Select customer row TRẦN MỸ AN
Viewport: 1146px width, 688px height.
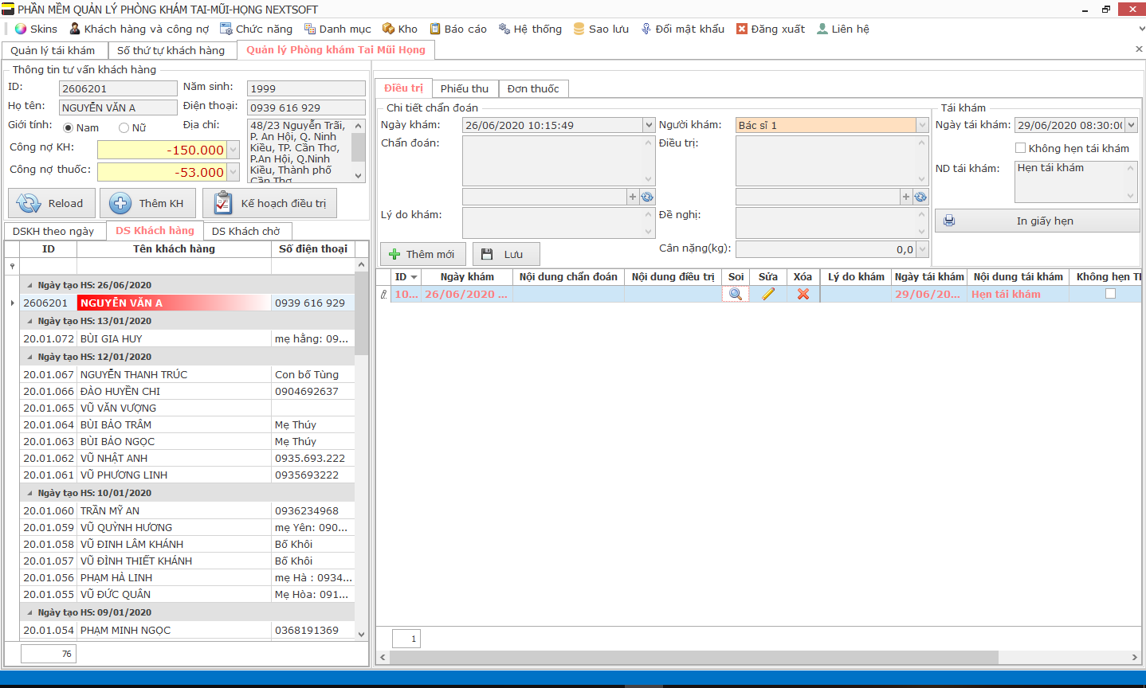pos(186,510)
